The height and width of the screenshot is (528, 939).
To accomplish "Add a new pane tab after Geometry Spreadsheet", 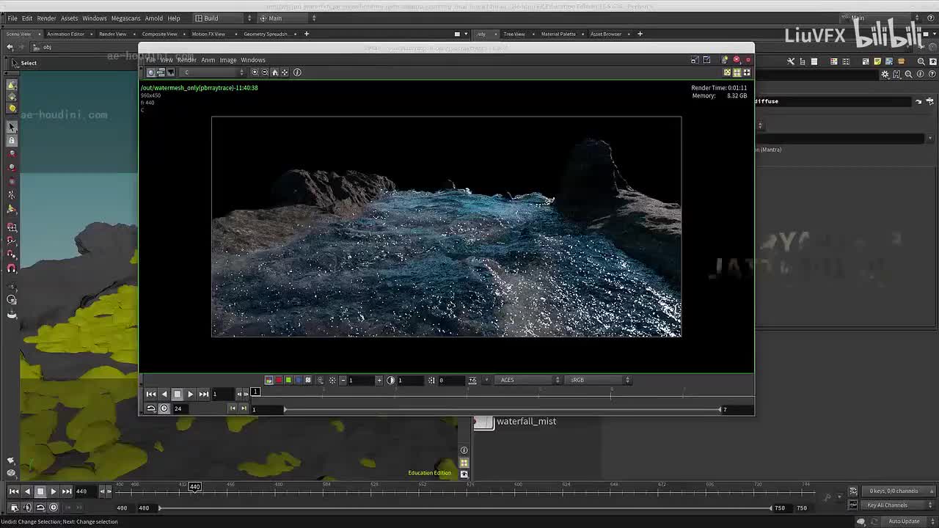I will 307,34.
